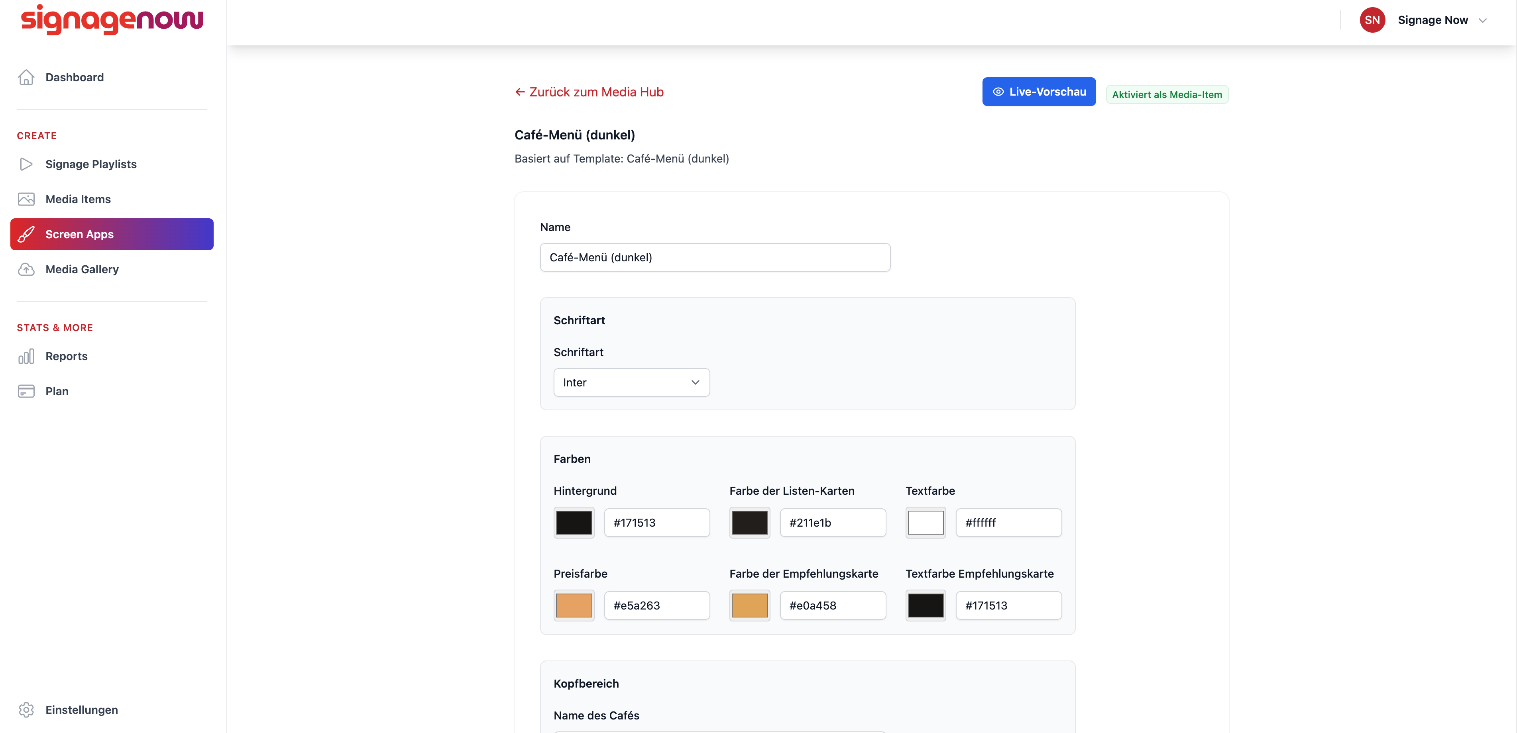Viewport: 1517px width, 733px height.
Task: Click the signagenow logo
Action: [x=112, y=20]
